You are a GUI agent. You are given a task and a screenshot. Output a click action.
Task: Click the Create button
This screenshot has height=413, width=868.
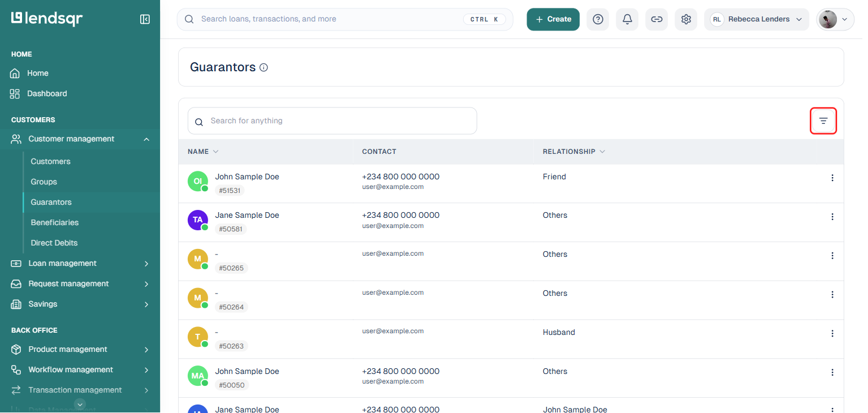coord(553,19)
